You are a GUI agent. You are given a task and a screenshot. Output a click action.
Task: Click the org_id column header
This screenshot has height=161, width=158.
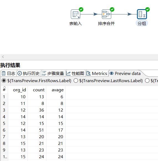pyautogui.click(x=18, y=90)
